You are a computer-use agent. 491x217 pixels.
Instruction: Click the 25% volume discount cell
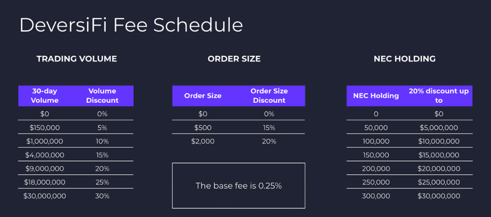[x=102, y=182]
